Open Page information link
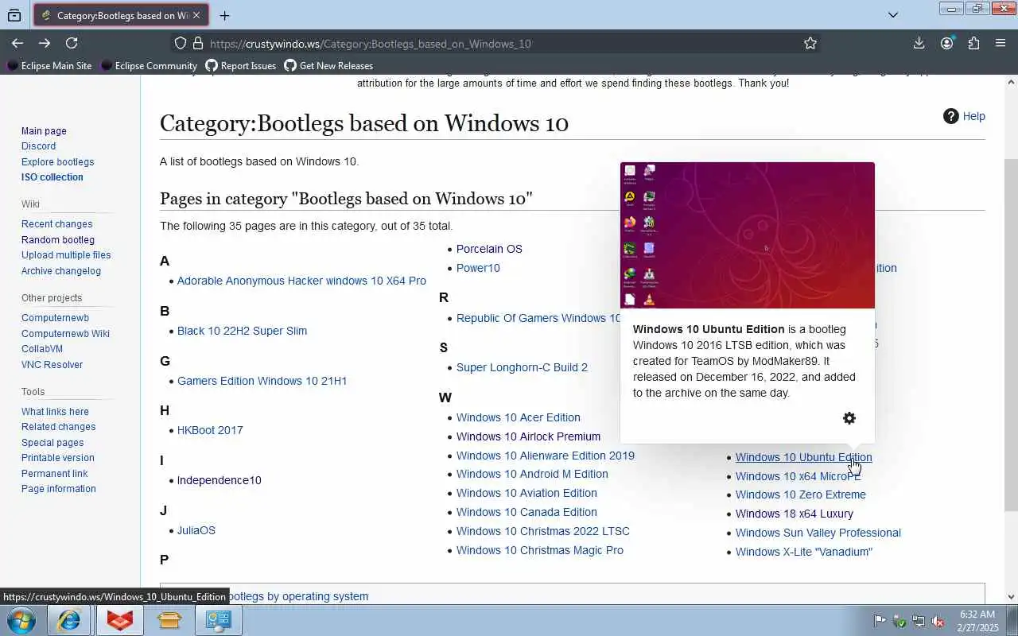 (59, 489)
